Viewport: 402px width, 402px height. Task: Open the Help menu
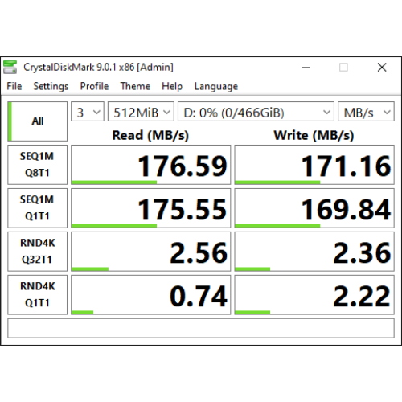172,86
